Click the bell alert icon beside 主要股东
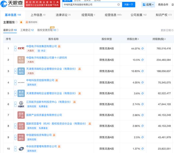The width and height of the screenshot is (174, 153). pyautogui.click(x=21, y=22)
